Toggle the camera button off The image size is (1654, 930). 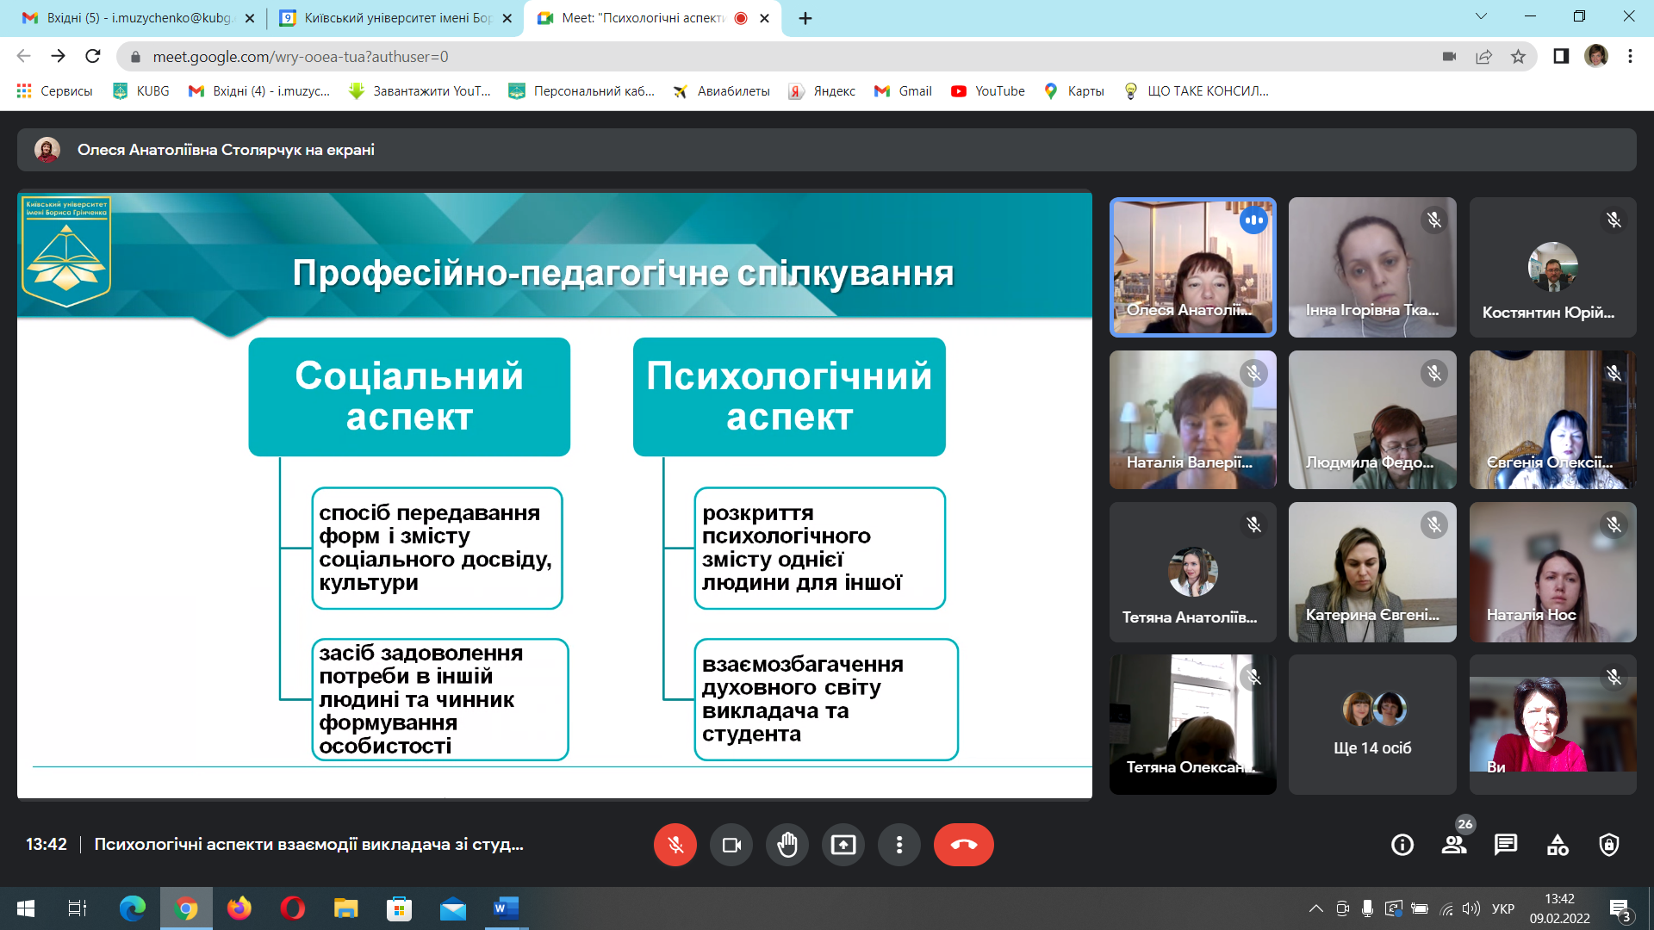tap(731, 845)
